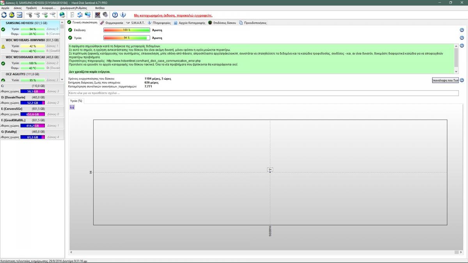Click the laptop monitor toolbar icon

97,15
